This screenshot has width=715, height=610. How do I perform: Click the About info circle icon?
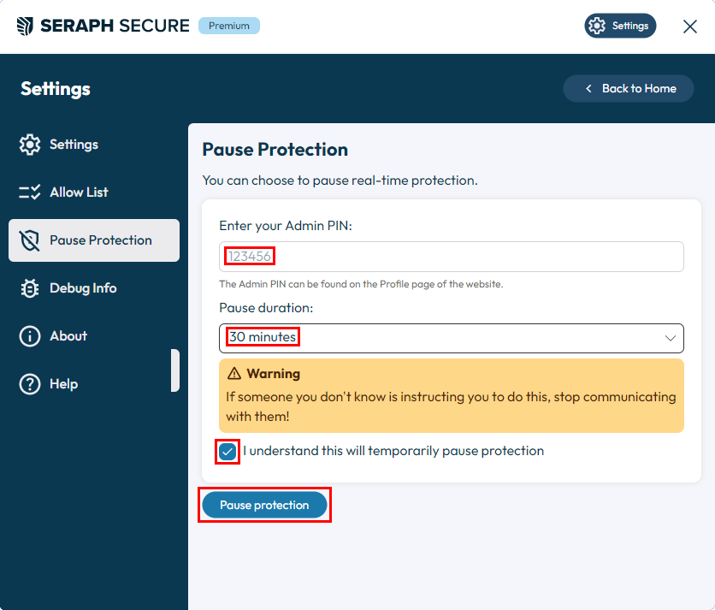coord(30,336)
